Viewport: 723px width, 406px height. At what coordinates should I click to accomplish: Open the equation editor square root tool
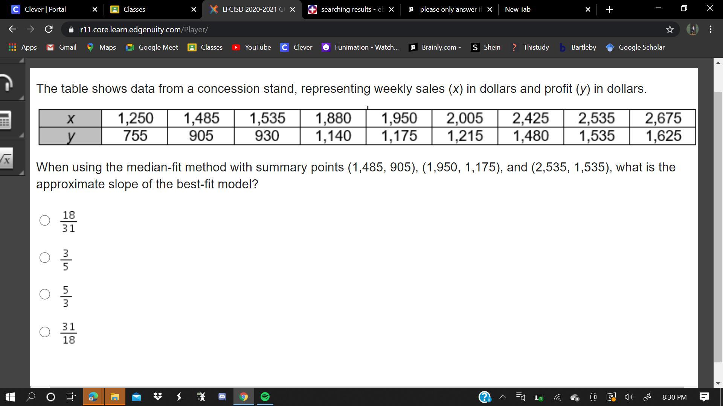click(x=6, y=159)
